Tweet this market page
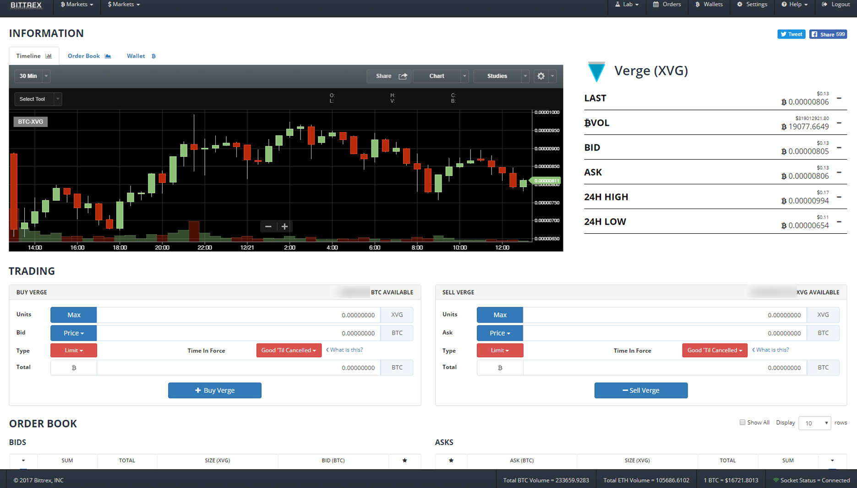 click(x=791, y=34)
